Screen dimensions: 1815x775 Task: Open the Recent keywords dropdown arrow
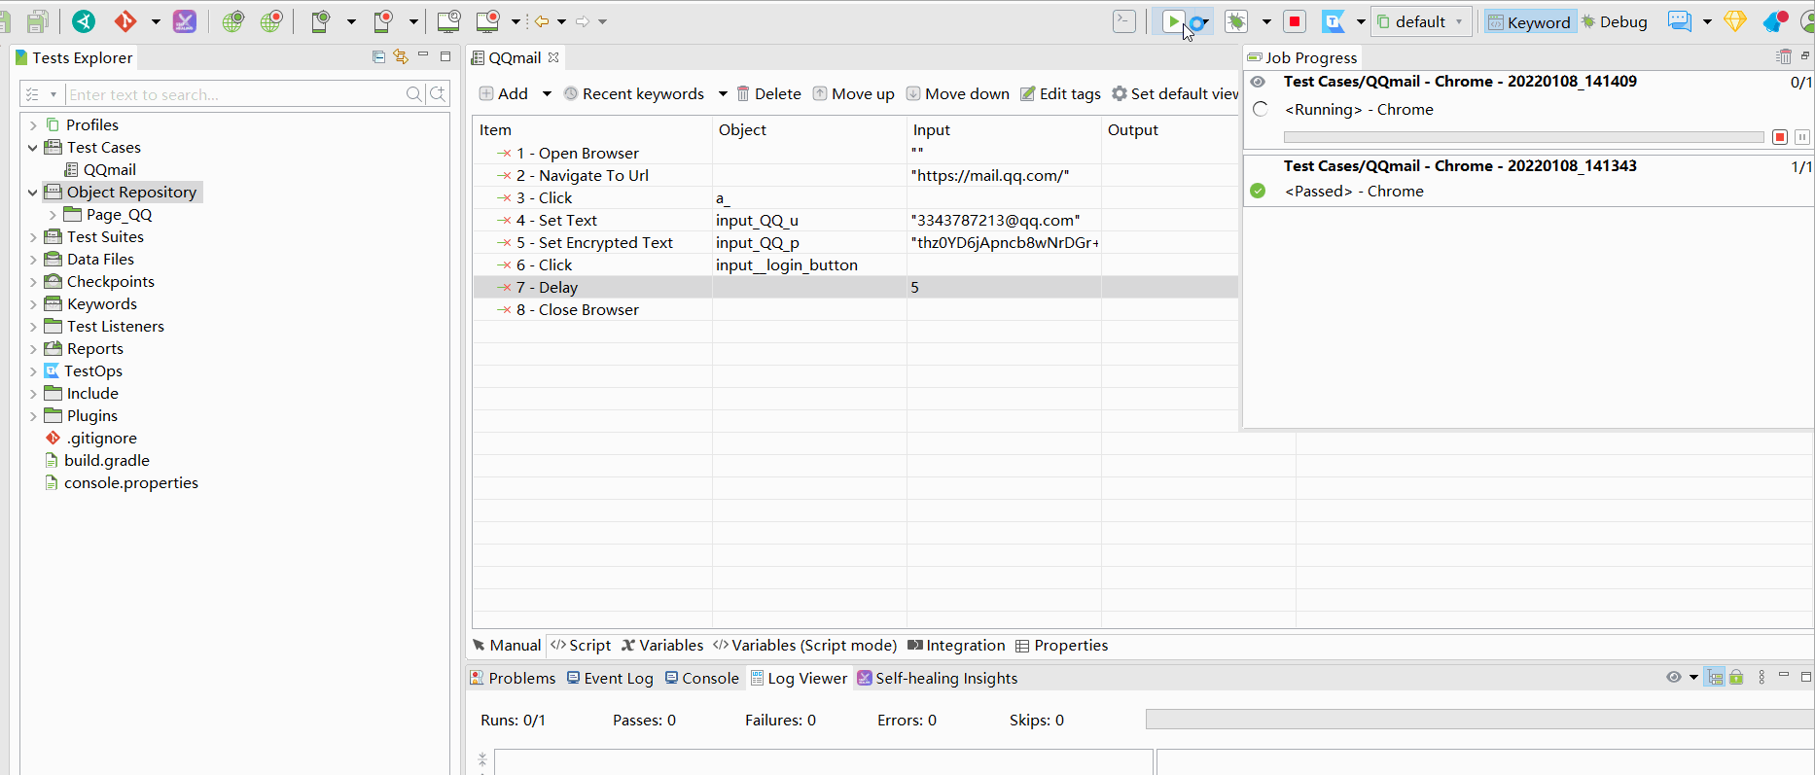(x=723, y=94)
